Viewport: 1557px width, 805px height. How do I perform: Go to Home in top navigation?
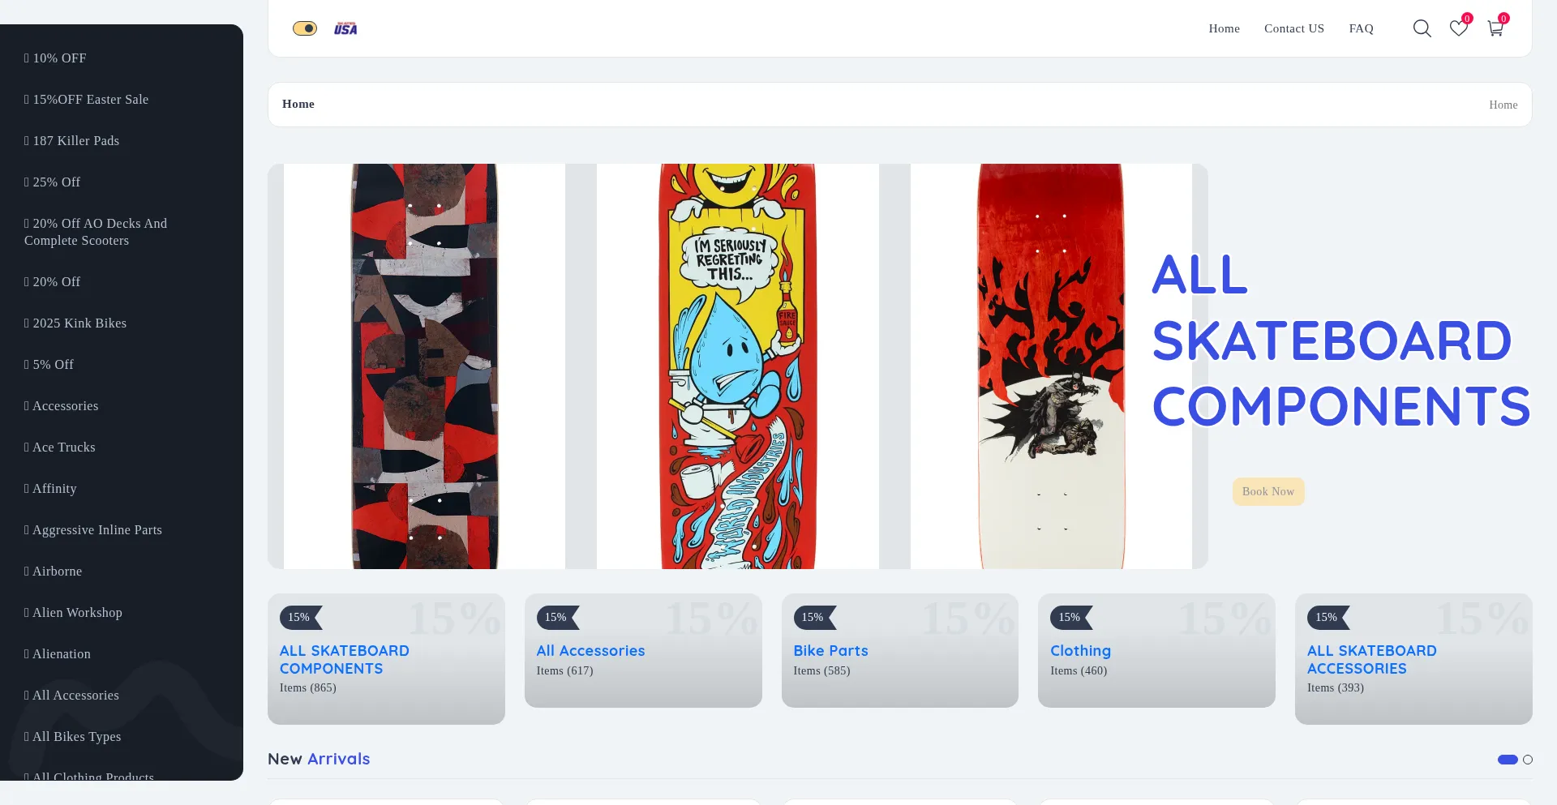pyautogui.click(x=1225, y=28)
